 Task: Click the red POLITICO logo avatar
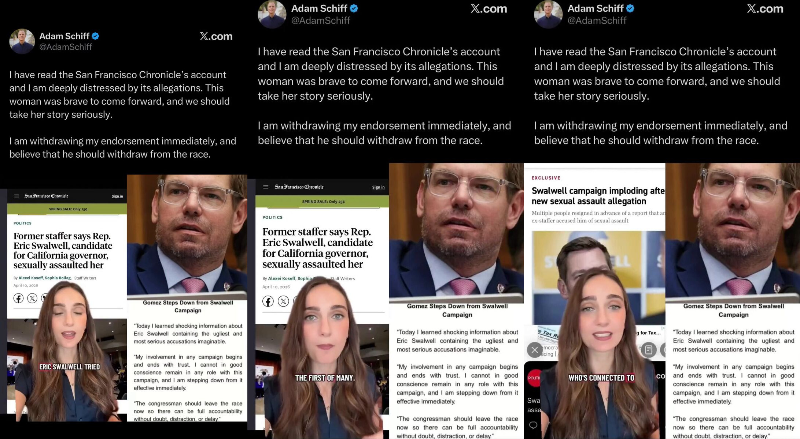[x=534, y=378]
